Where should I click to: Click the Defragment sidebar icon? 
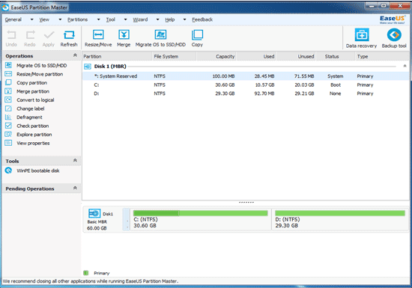tap(8, 117)
